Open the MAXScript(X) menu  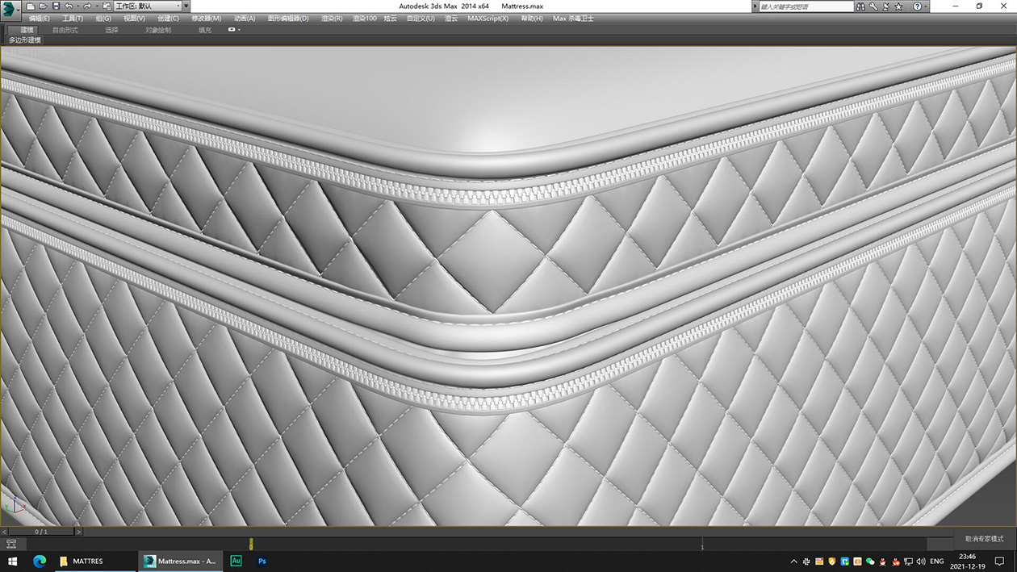click(x=488, y=19)
